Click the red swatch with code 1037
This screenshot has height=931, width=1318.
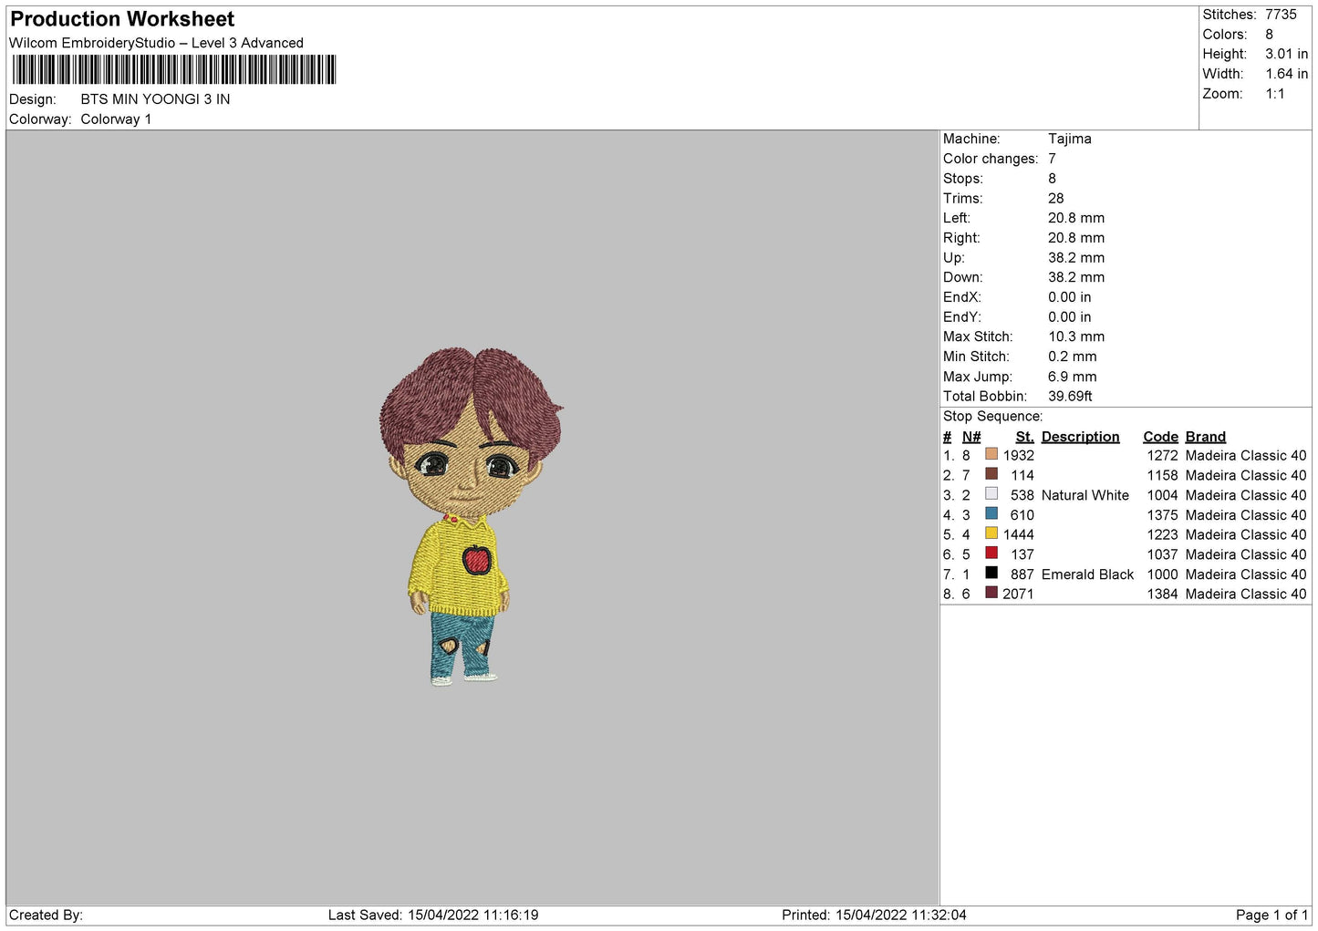pyautogui.click(x=991, y=553)
